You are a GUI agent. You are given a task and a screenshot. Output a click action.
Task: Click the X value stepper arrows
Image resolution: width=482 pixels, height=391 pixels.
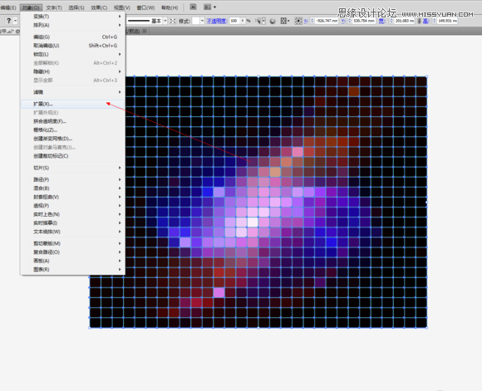[312, 21]
